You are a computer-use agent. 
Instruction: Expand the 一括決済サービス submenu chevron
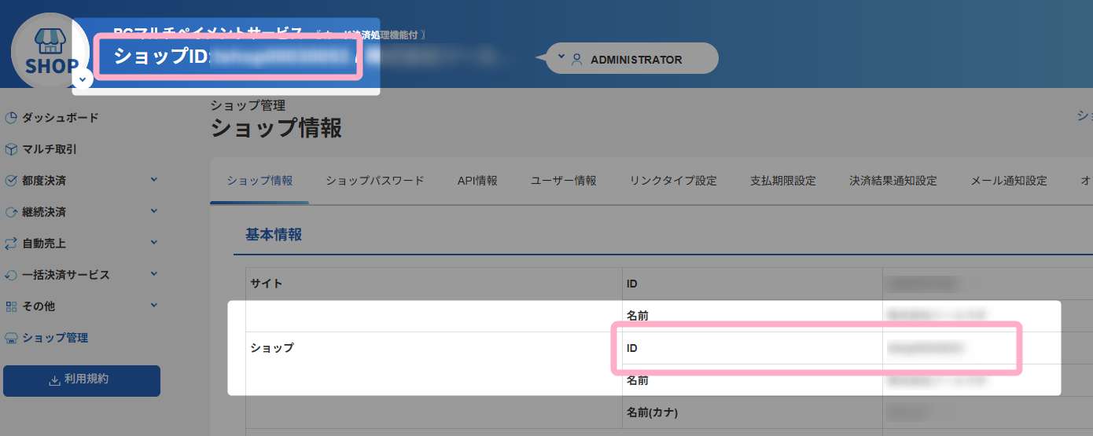154,274
